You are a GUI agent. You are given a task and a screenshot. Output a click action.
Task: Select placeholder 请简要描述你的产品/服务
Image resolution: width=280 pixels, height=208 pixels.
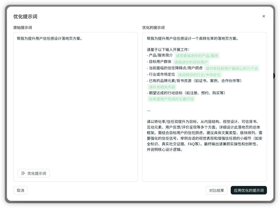pos(197,56)
